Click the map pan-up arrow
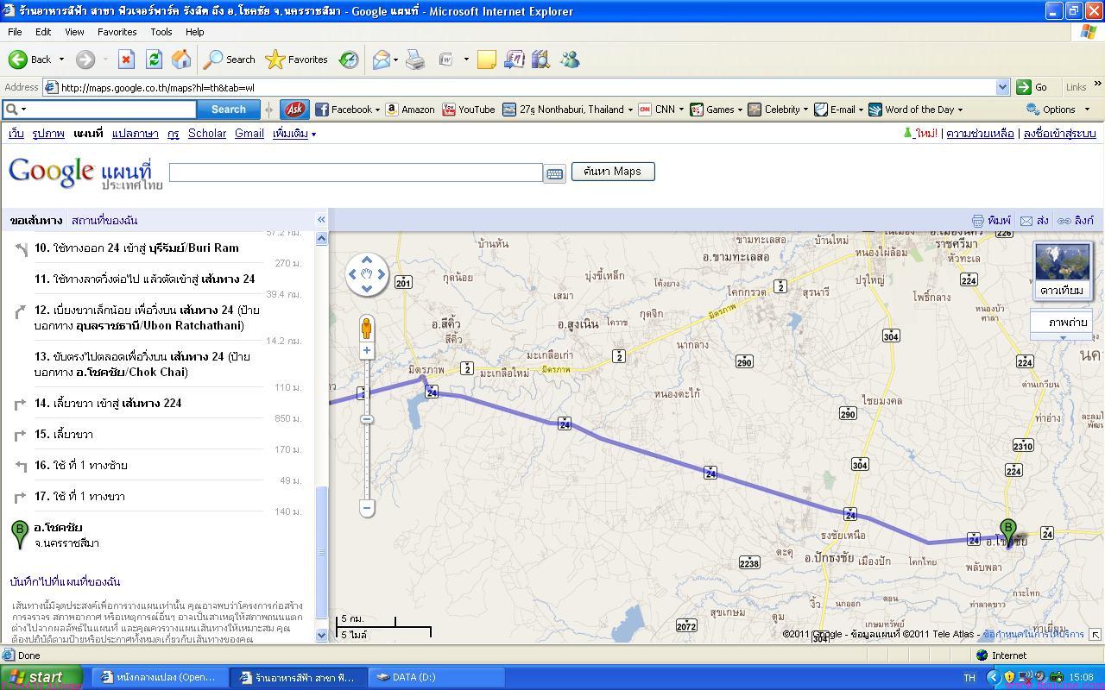The height and width of the screenshot is (690, 1105). point(366,259)
